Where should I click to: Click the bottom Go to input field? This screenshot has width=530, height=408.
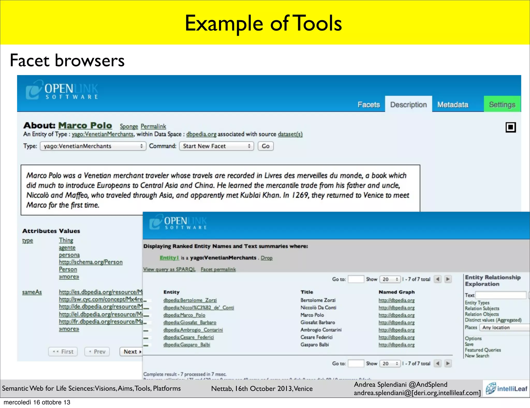click(x=356, y=363)
